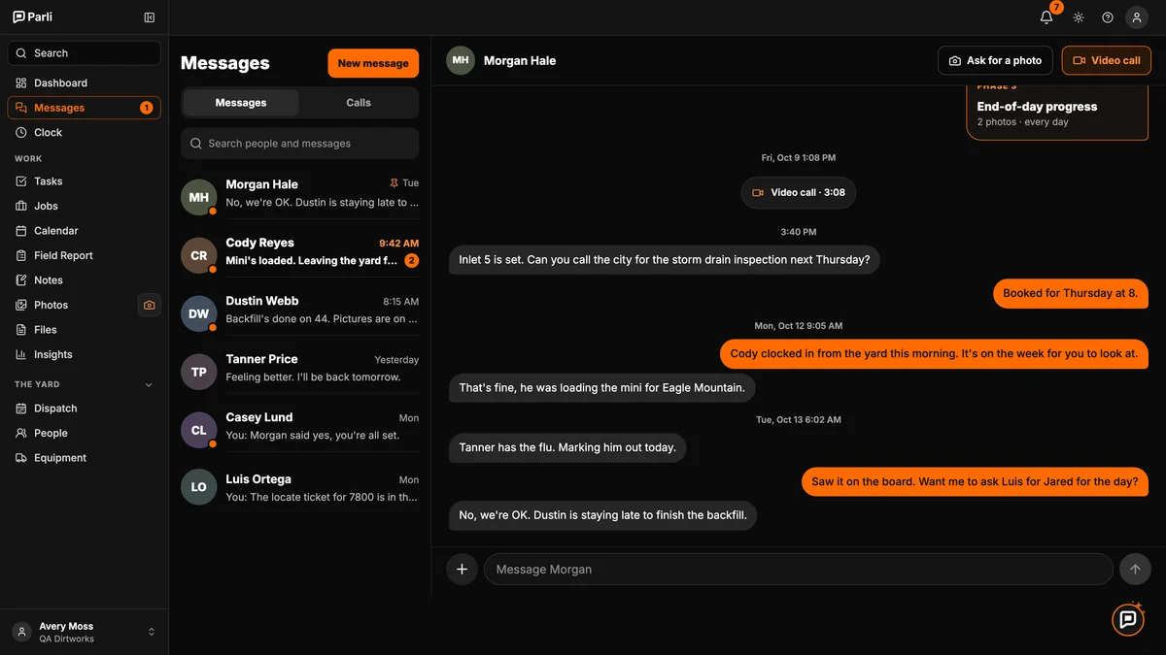This screenshot has height=655, width=1166.
Task: Open Jobs section
Action: (85, 206)
